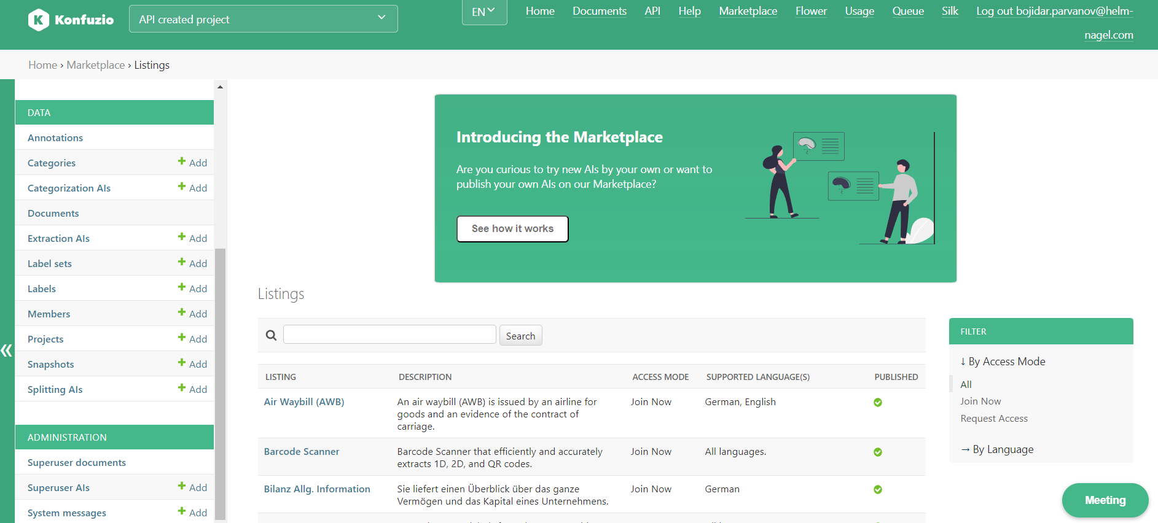
Task: Click the DATA section header
Action: [114, 112]
